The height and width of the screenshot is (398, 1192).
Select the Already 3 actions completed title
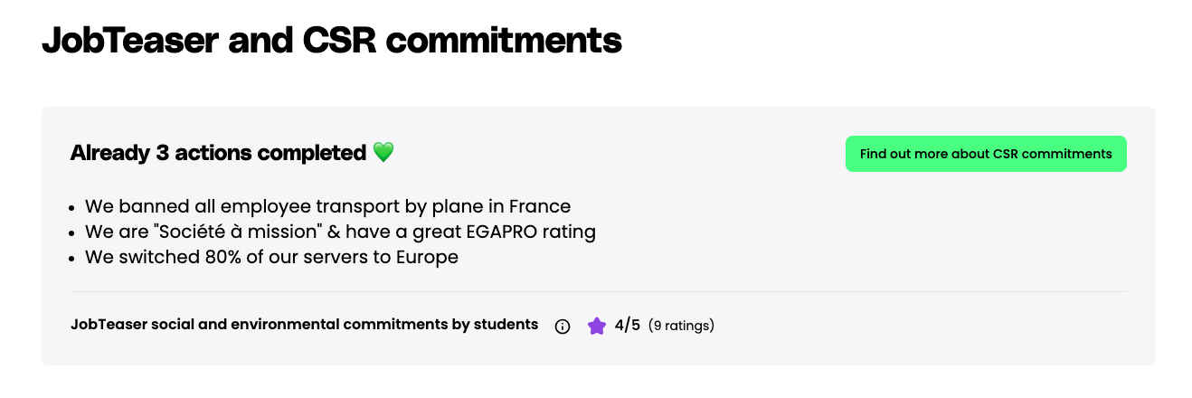click(218, 153)
